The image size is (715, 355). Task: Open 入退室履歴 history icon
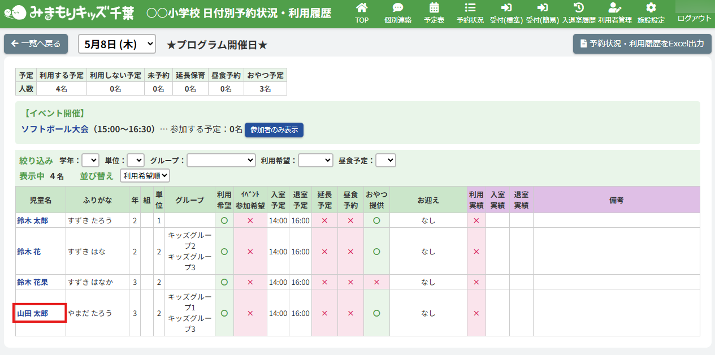click(x=578, y=8)
